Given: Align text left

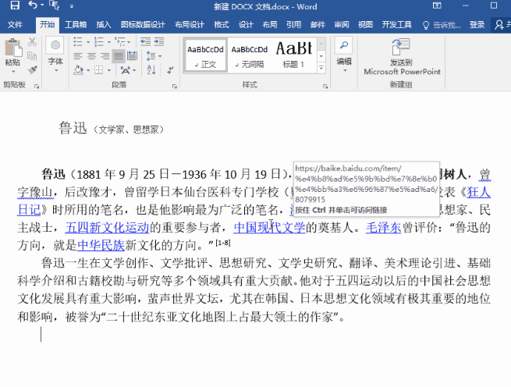Looking at the screenshot, I should tap(78, 56).
